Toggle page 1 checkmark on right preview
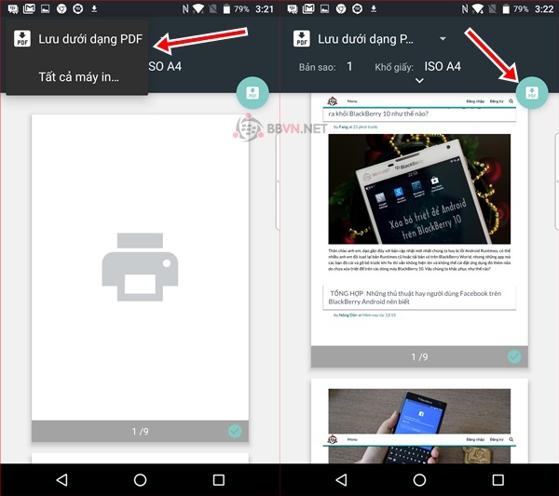This screenshot has width=559, height=496. [x=514, y=356]
